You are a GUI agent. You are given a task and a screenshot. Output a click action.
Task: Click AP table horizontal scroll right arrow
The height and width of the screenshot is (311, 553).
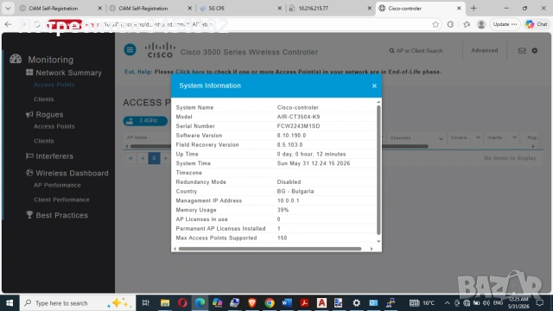coord(533,146)
